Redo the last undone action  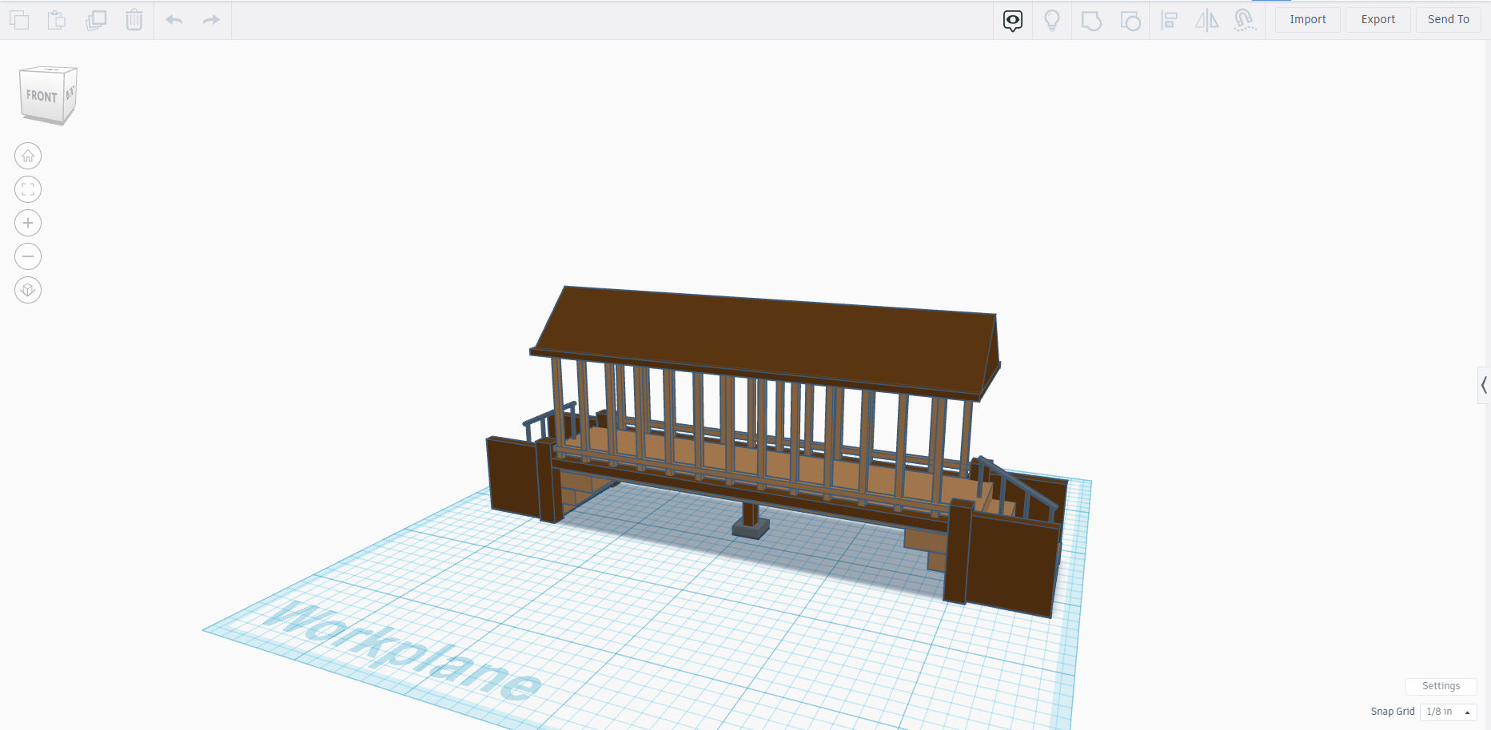point(211,20)
